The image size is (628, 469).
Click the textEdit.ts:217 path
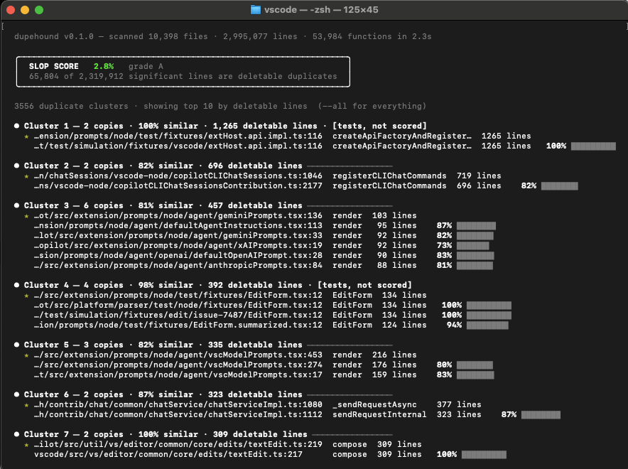tap(168, 455)
